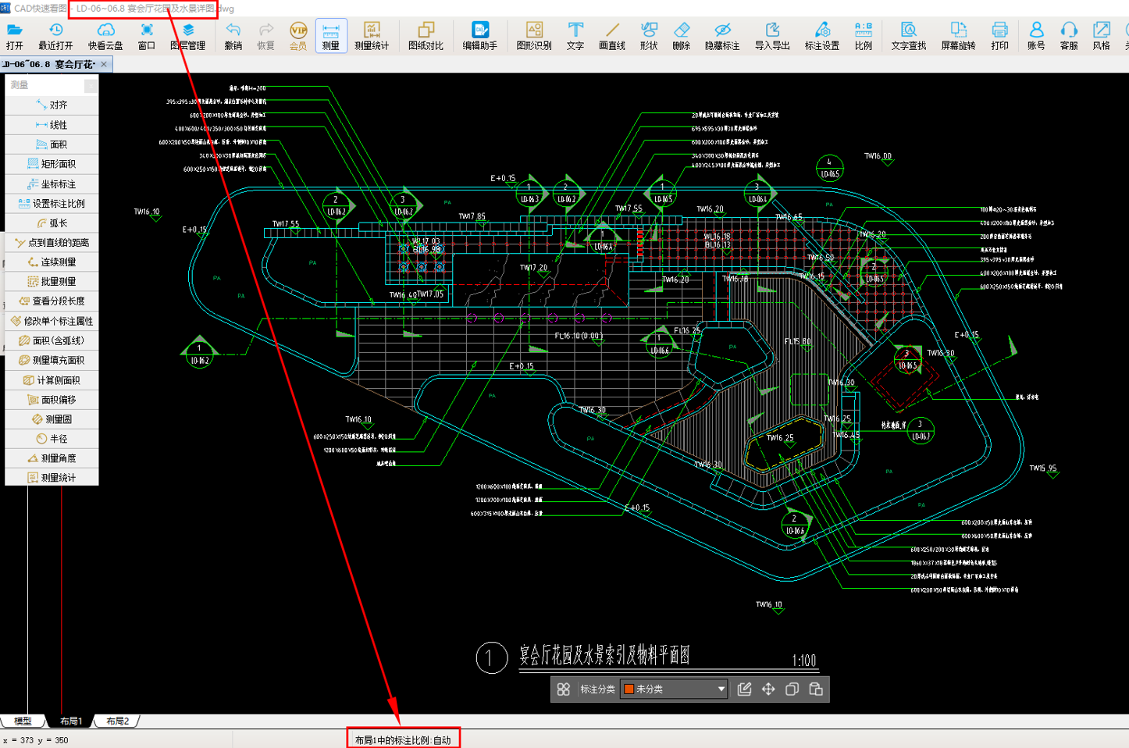This screenshot has width=1129, height=748.
Task: Toggle the 隐藏标注 hide annotations button
Action: 722,36
